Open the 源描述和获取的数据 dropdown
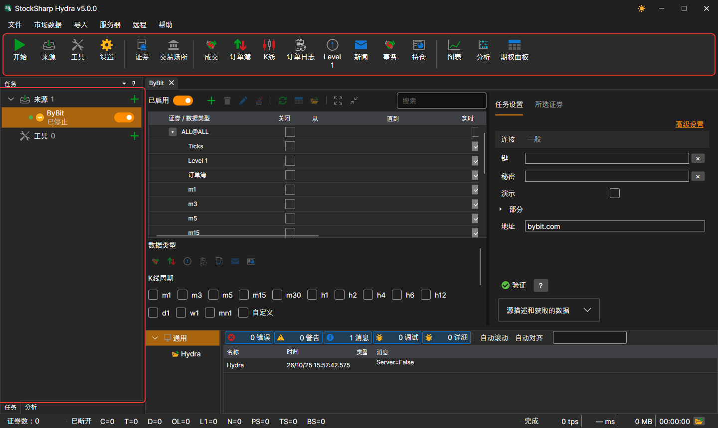This screenshot has width=718, height=428. coord(549,310)
